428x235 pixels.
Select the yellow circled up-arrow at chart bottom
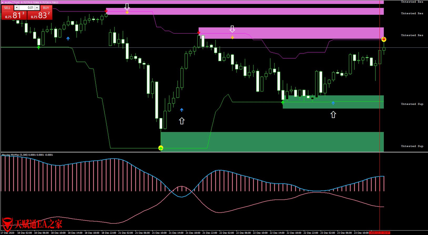[x=161, y=148]
